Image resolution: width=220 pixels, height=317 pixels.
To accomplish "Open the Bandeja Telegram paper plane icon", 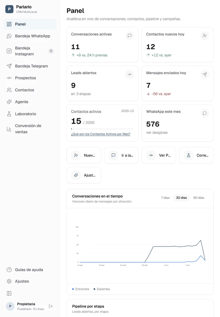I will [x=9, y=66].
